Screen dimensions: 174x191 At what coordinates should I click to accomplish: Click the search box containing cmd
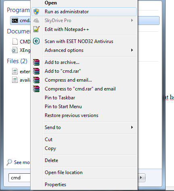coord(19,178)
